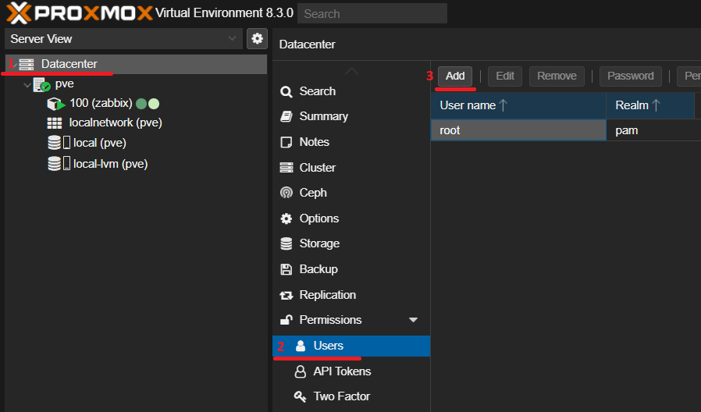This screenshot has height=412, width=701.
Task: Open the Server View dropdown
Action: tap(123, 39)
